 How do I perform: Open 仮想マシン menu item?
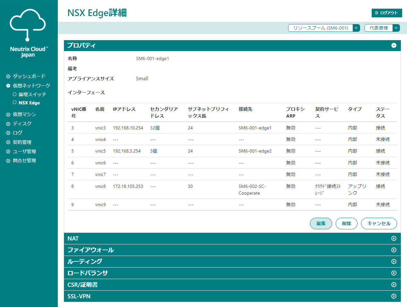click(x=24, y=114)
